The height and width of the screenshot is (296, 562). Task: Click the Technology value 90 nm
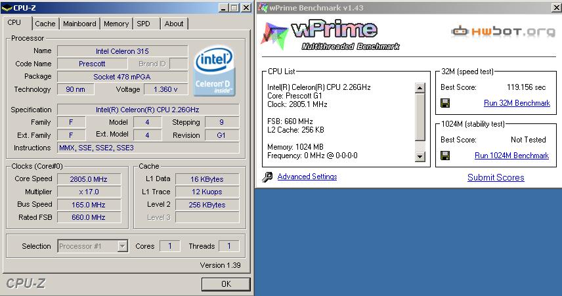[76, 89]
